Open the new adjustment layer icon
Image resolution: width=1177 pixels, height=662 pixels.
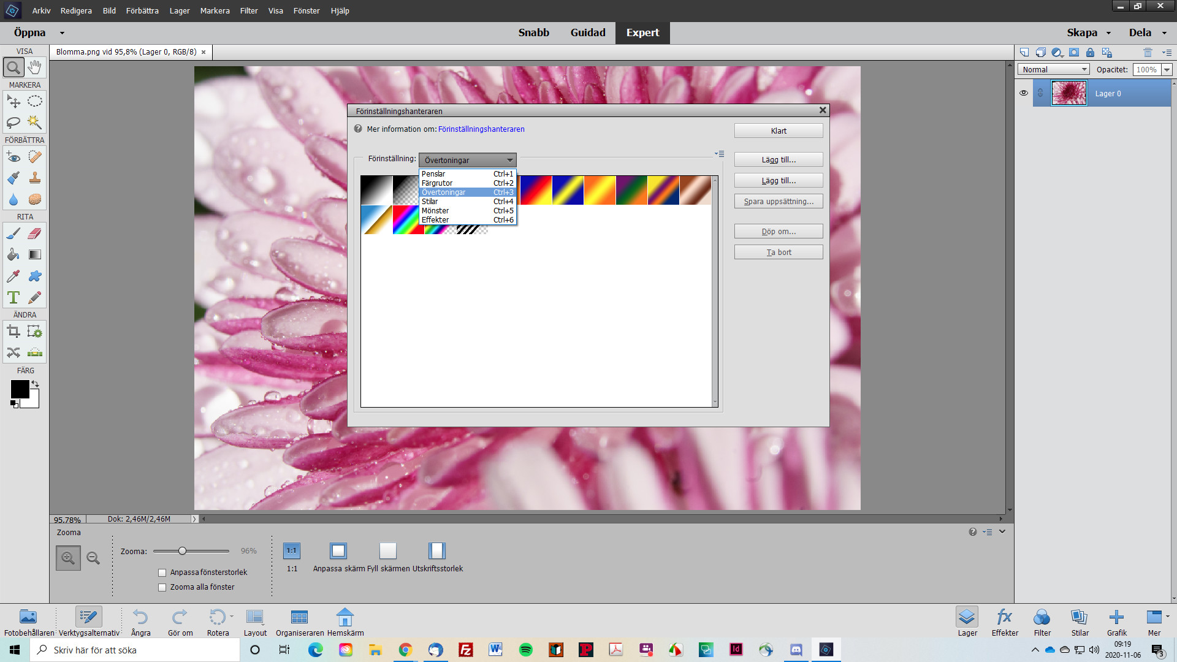1057,53
